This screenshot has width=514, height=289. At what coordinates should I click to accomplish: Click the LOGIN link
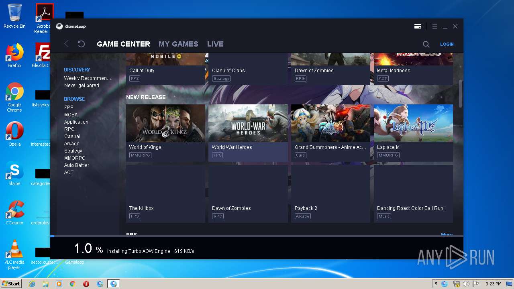[x=447, y=44]
